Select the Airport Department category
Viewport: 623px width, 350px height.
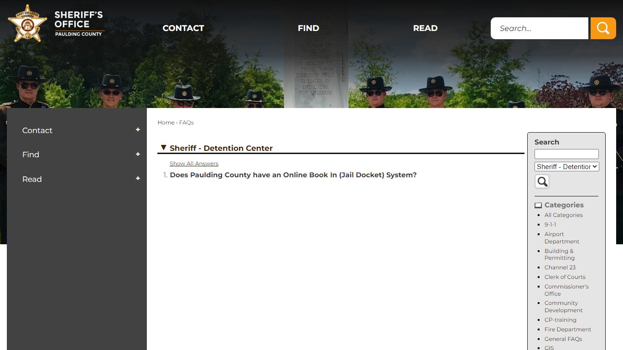(561, 238)
